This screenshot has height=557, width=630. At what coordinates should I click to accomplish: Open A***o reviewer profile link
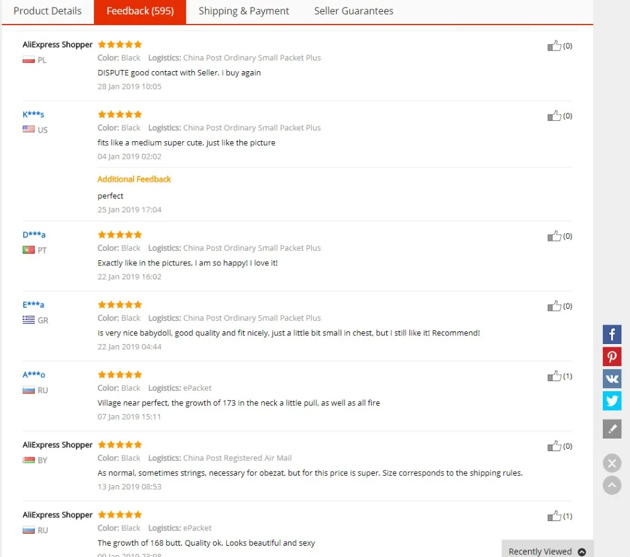click(34, 375)
